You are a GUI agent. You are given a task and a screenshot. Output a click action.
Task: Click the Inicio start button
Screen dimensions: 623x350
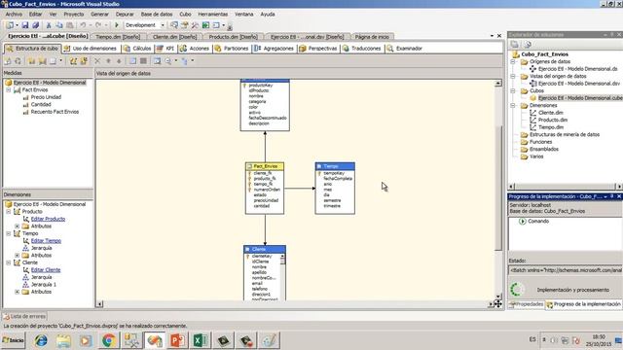[x=13, y=340]
